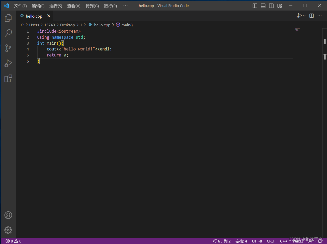Screen dimensions: 327x244
Task: Click the debug/run C++ file button
Action: point(299,16)
